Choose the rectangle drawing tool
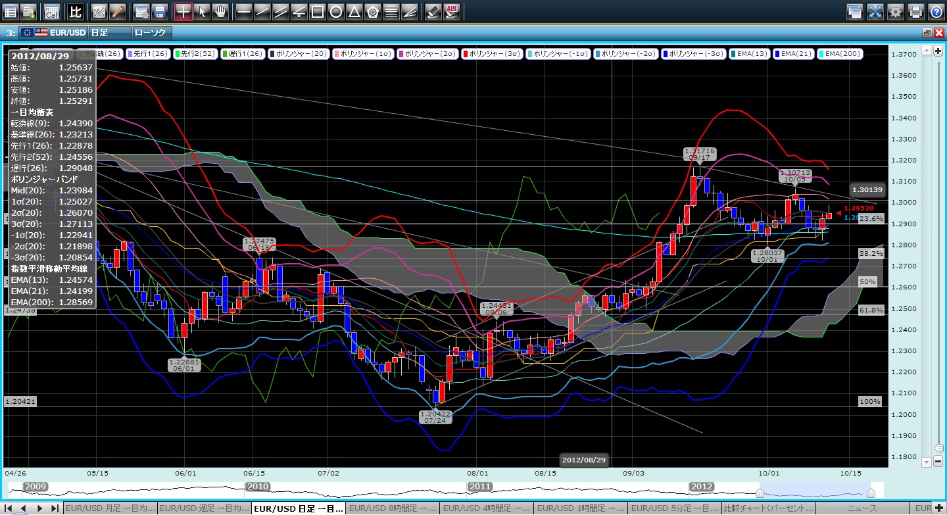Image resolution: width=947 pixels, height=515 pixels. [317, 11]
